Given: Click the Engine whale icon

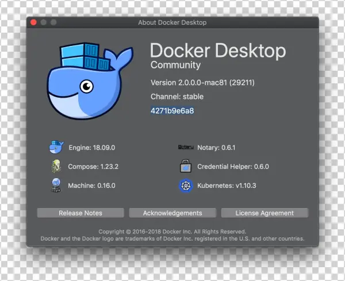Looking at the screenshot, I should 56,148.
